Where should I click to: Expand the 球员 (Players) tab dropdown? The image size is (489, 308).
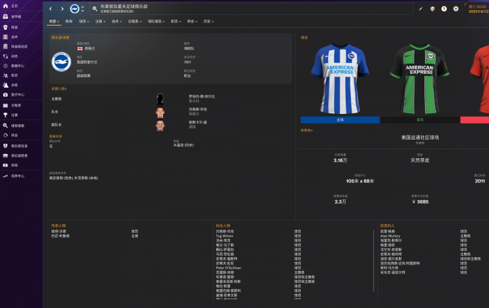click(x=84, y=22)
